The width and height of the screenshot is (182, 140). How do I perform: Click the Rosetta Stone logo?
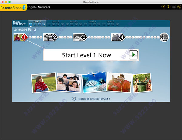pos(13,8)
